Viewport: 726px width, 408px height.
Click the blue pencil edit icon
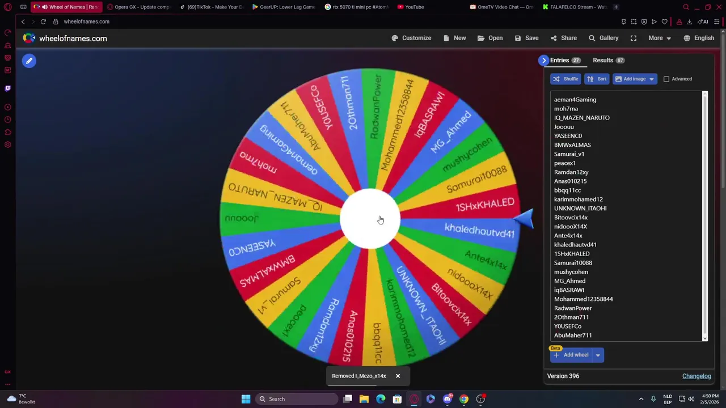[29, 61]
